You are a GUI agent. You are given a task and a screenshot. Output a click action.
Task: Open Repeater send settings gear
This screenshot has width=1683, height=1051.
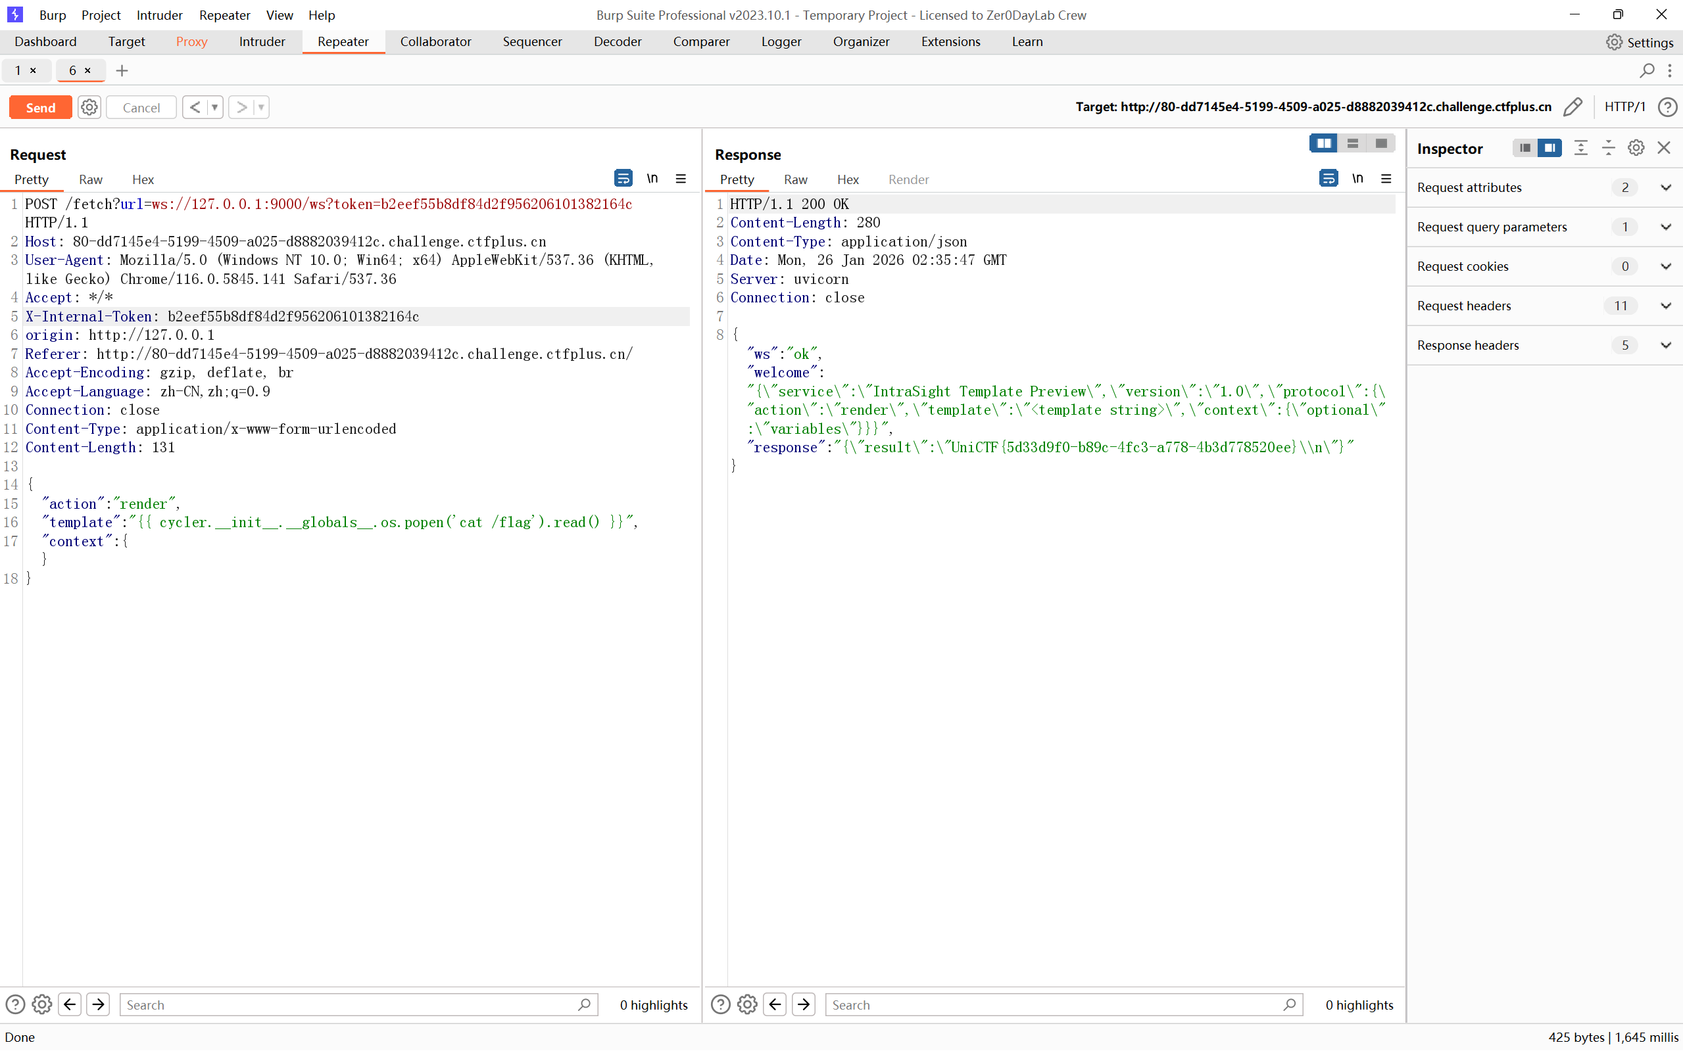click(89, 107)
